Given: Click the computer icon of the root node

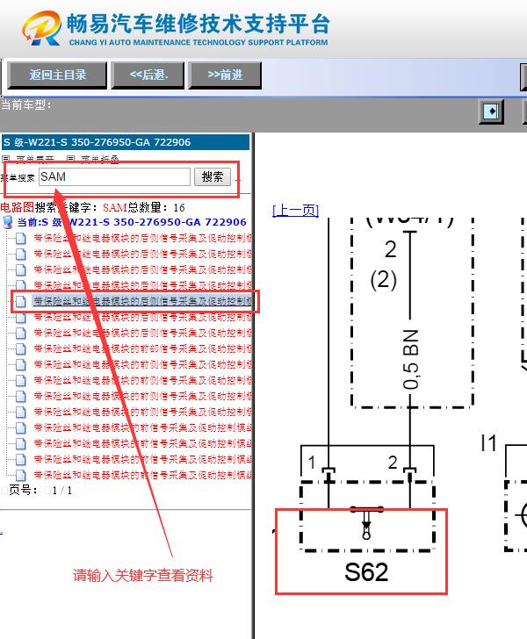Looking at the screenshot, I should point(7,223).
